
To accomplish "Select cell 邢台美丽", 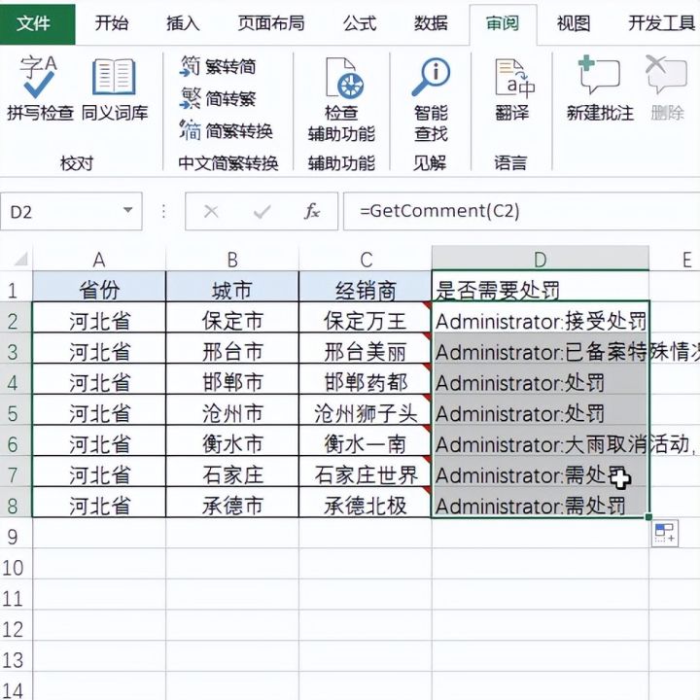I will (366, 348).
